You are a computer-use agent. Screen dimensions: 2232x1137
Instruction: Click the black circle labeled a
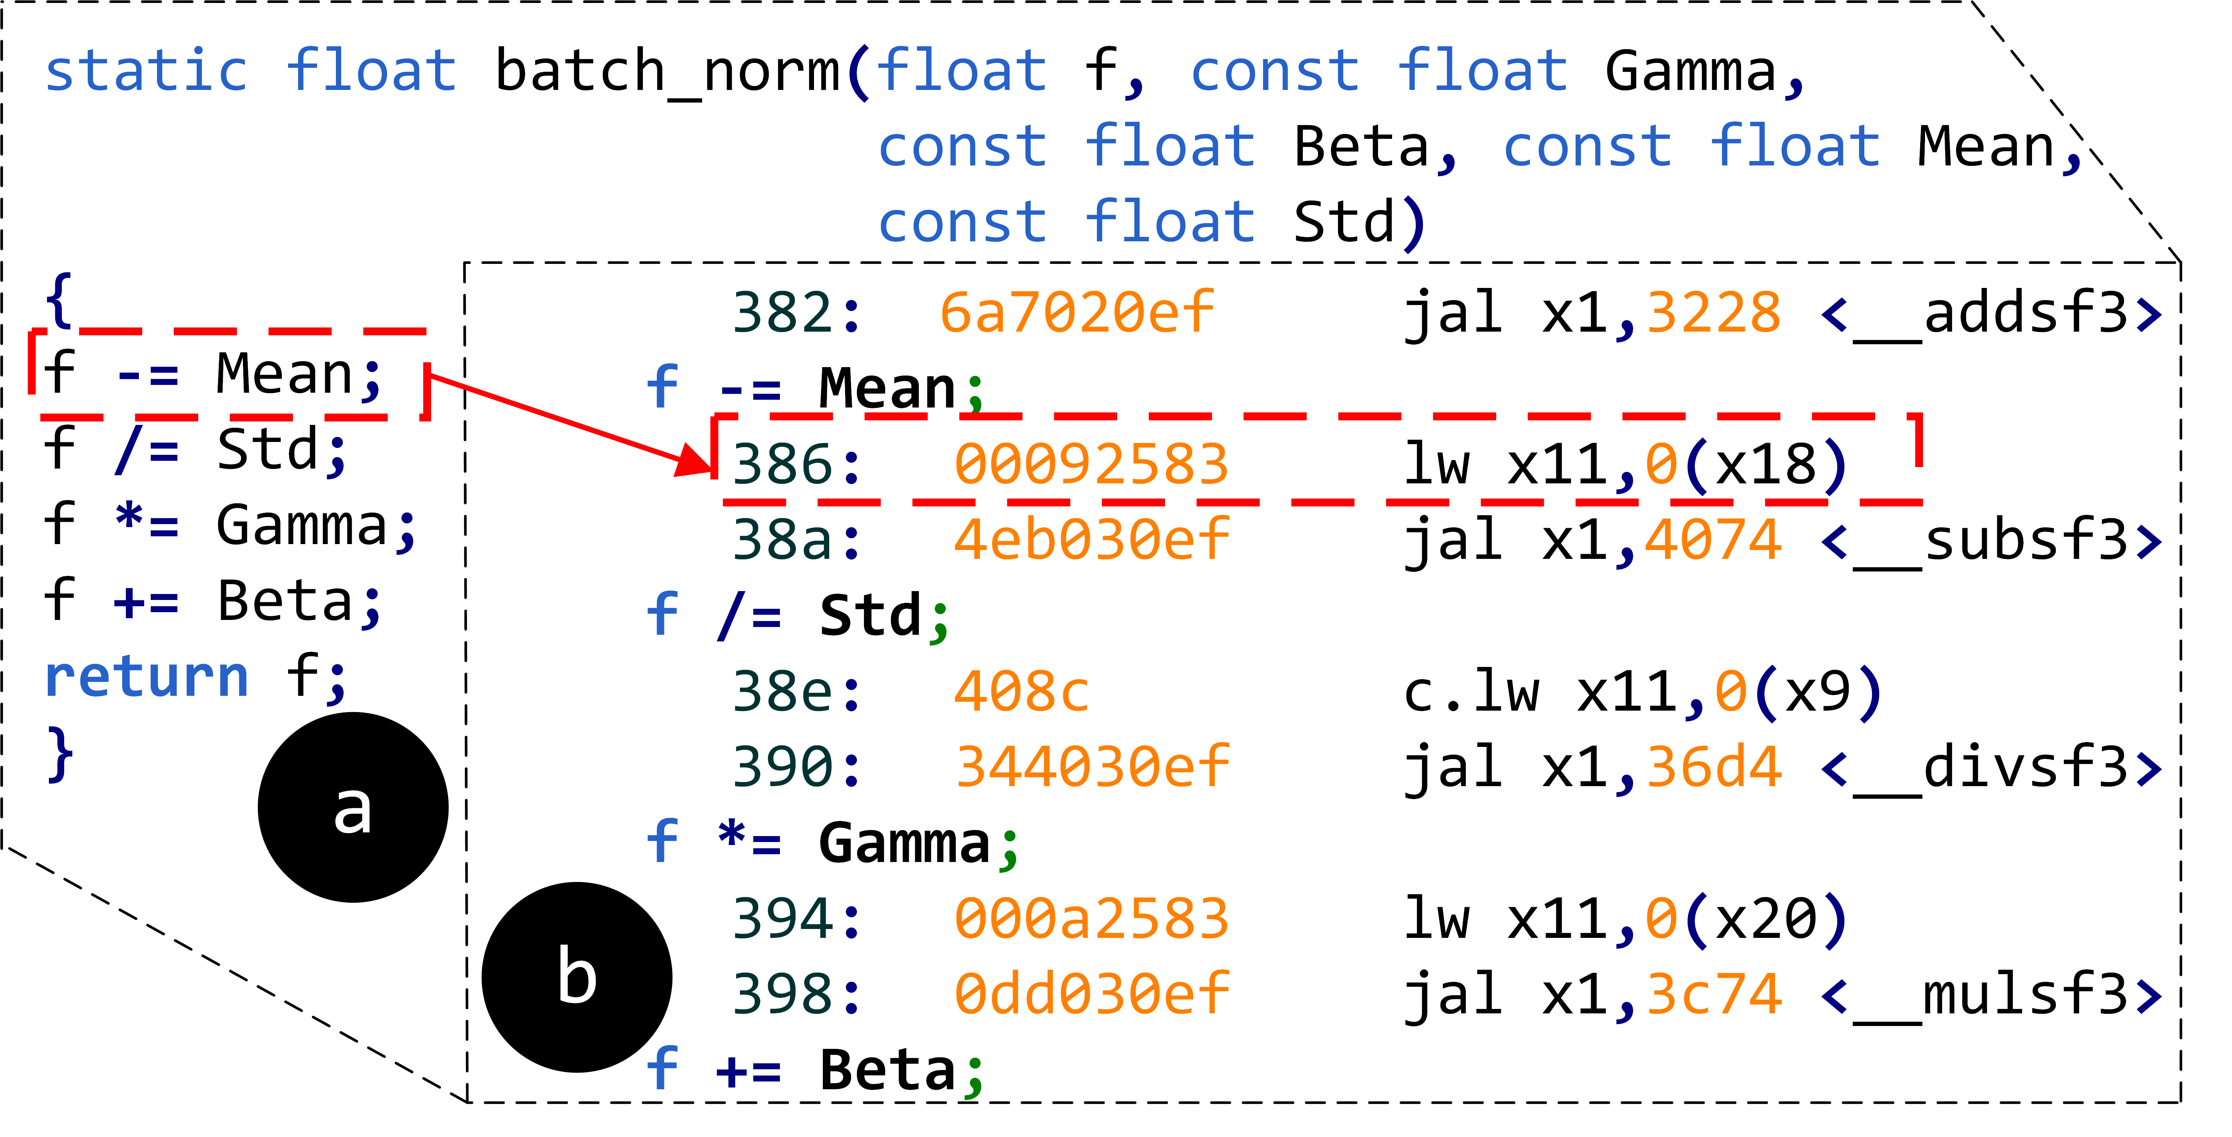[x=353, y=807]
